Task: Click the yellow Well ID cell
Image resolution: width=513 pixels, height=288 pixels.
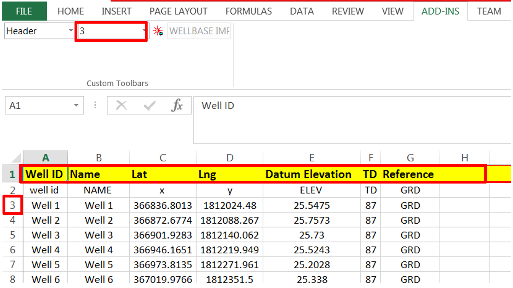Action: tap(45, 174)
